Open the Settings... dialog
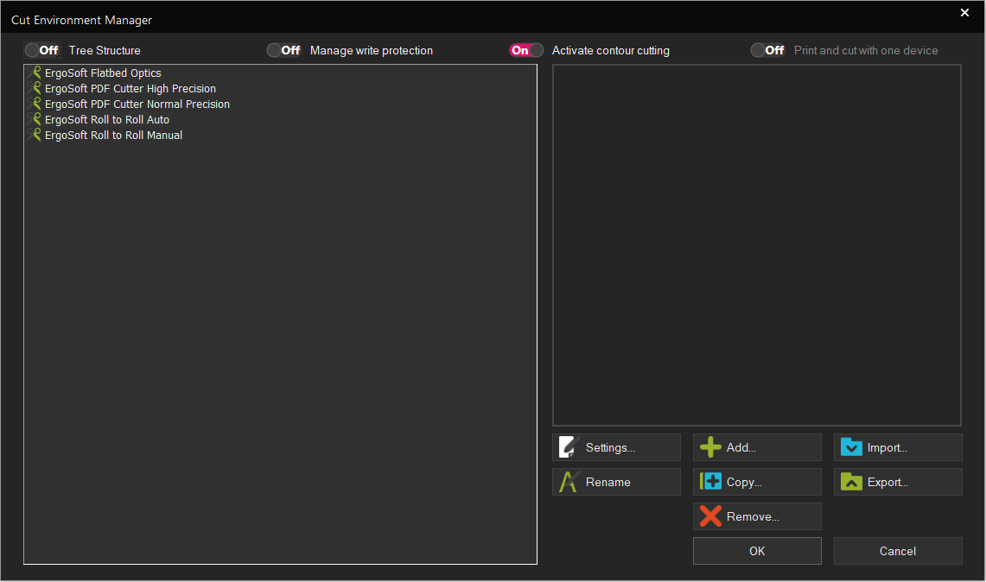This screenshot has height=582, width=986. pos(616,447)
